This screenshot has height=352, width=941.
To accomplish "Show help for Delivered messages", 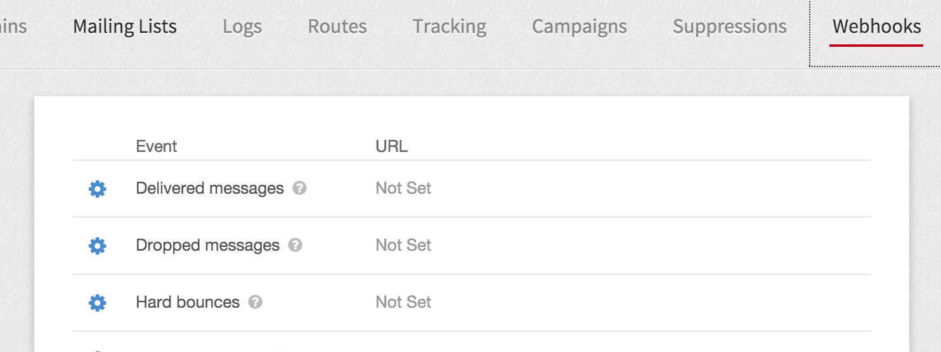I will coord(300,188).
